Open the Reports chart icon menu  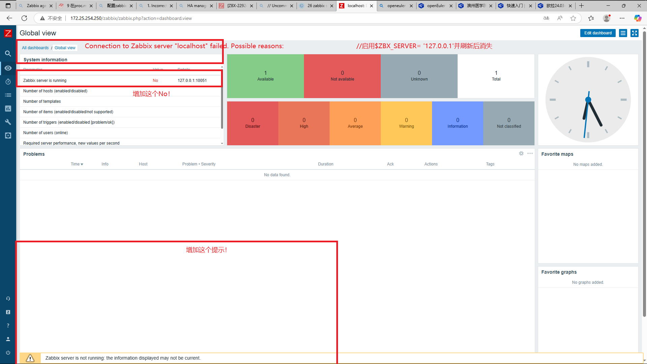coord(8,109)
